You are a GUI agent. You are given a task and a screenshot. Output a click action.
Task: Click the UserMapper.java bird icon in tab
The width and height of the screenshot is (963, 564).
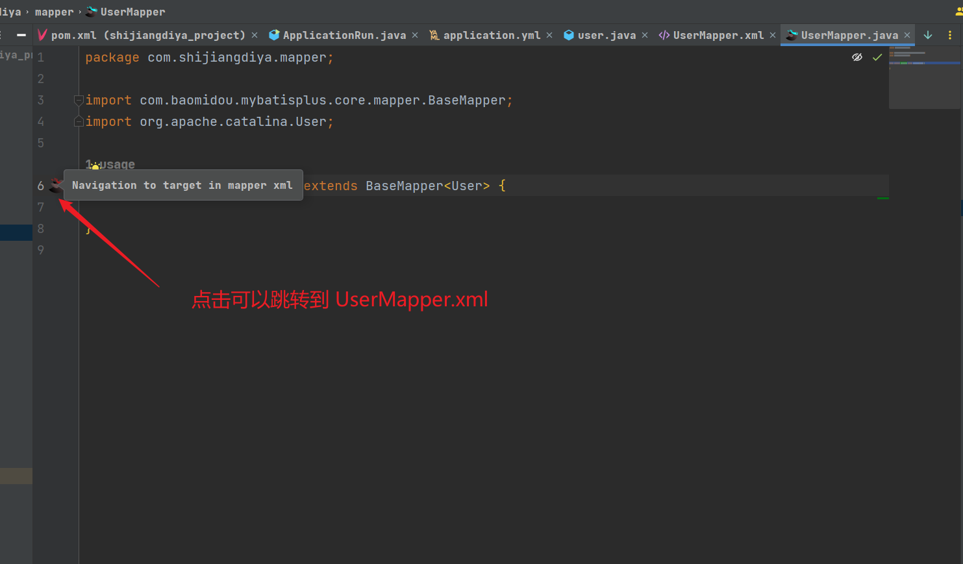[792, 35]
